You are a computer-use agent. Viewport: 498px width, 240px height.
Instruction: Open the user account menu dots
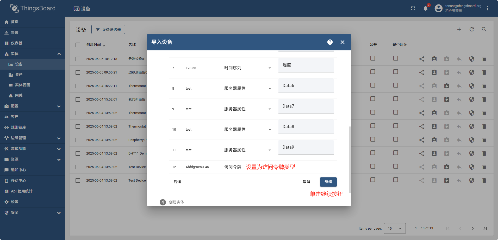tap(487, 8)
